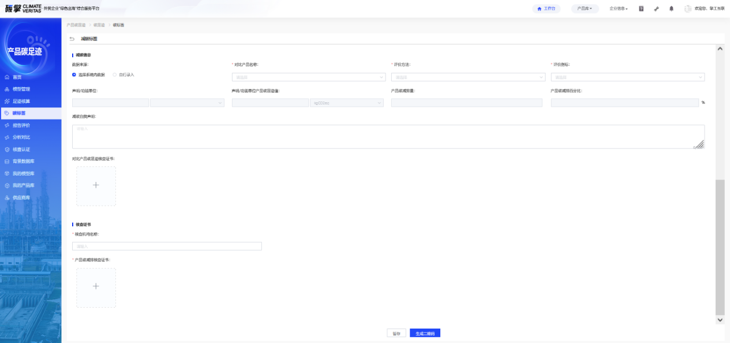The height and width of the screenshot is (343, 730).
Task: Click plus icon under 产品碳减排核查证书
Action: [x=96, y=287]
